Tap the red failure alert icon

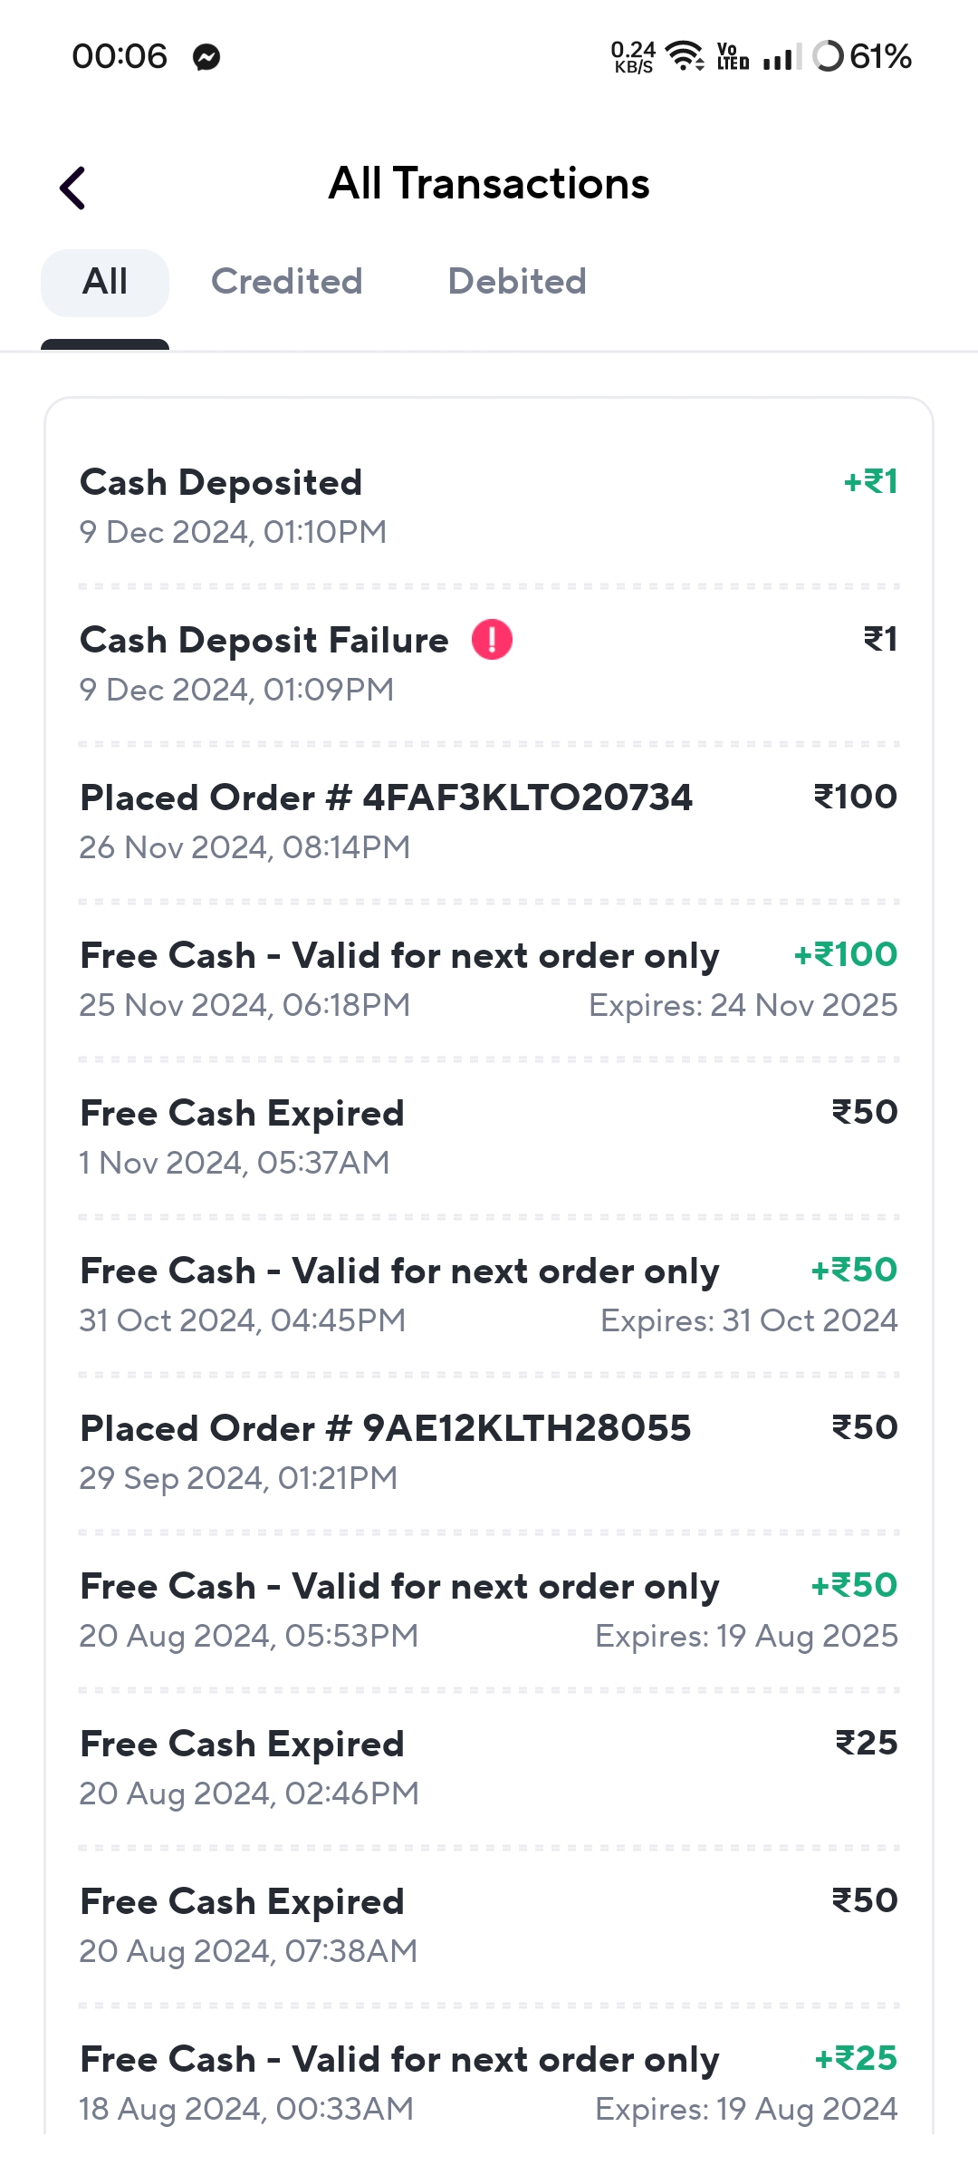492,640
